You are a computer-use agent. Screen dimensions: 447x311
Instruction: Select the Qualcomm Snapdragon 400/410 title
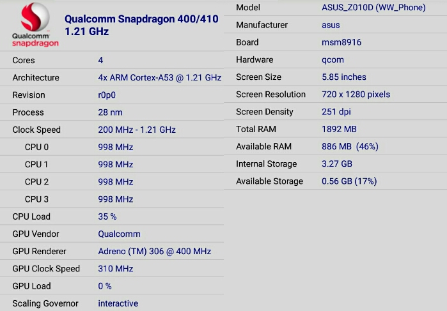[x=141, y=19]
